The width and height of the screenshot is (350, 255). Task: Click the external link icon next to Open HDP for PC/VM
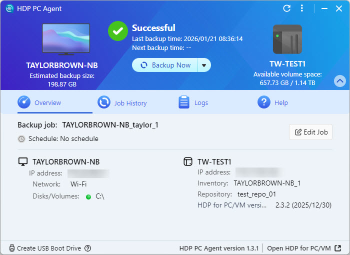338,248
